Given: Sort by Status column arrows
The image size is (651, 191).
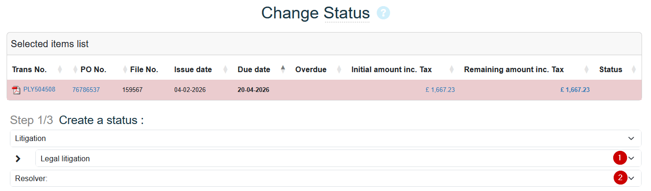Looking at the screenshot, I should (x=634, y=70).
